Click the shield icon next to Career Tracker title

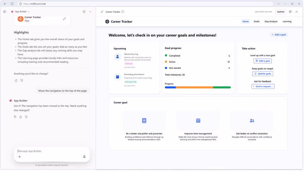pos(123,12)
